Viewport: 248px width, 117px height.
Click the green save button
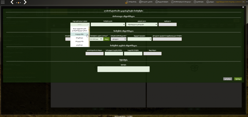coord(238,79)
